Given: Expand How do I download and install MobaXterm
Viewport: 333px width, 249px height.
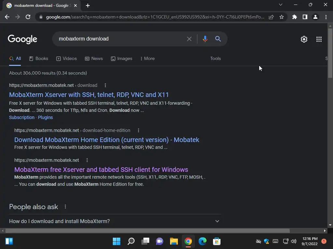Looking at the screenshot, I should (115, 221).
